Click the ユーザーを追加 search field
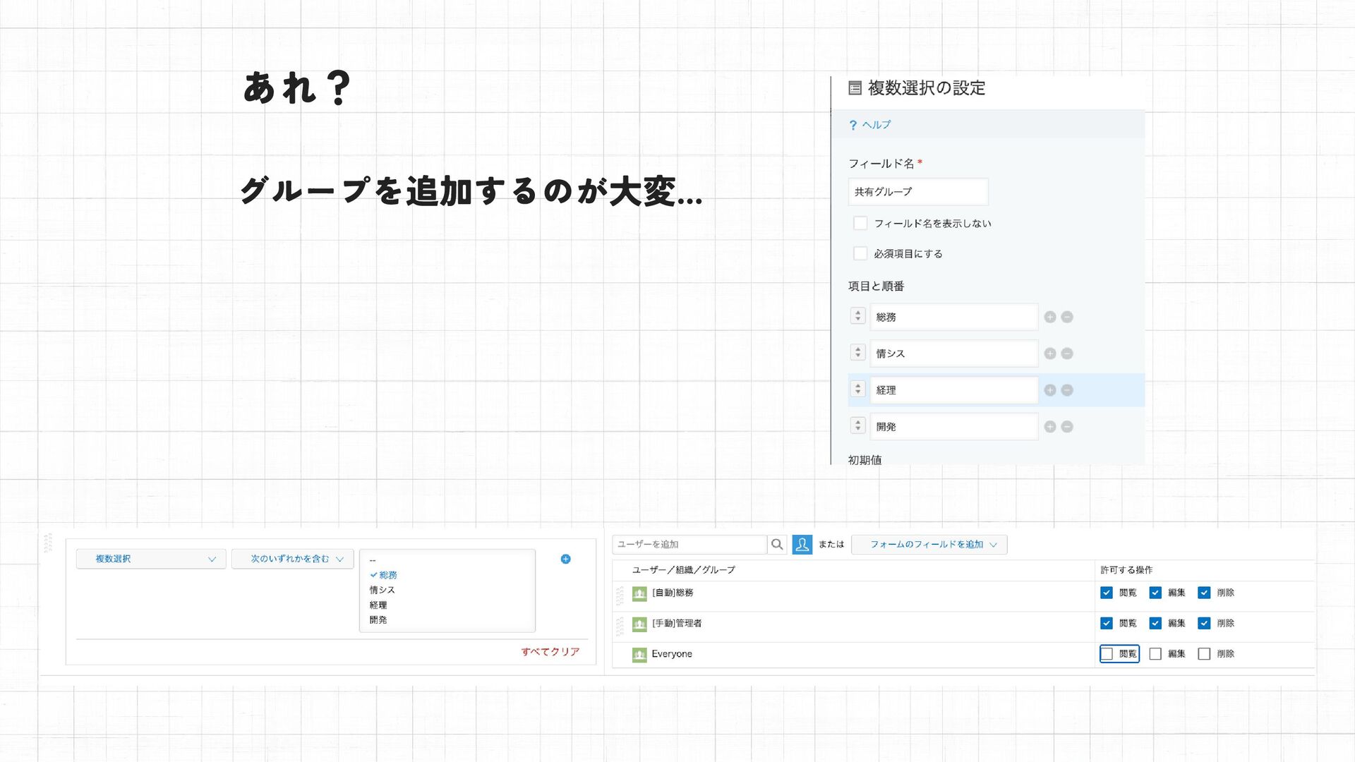Image resolution: width=1355 pixels, height=762 pixels. (x=689, y=544)
